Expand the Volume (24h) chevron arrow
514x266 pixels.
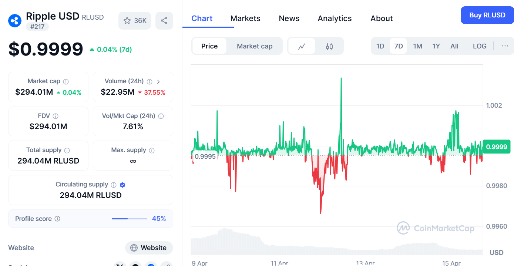pyautogui.click(x=158, y=81)
